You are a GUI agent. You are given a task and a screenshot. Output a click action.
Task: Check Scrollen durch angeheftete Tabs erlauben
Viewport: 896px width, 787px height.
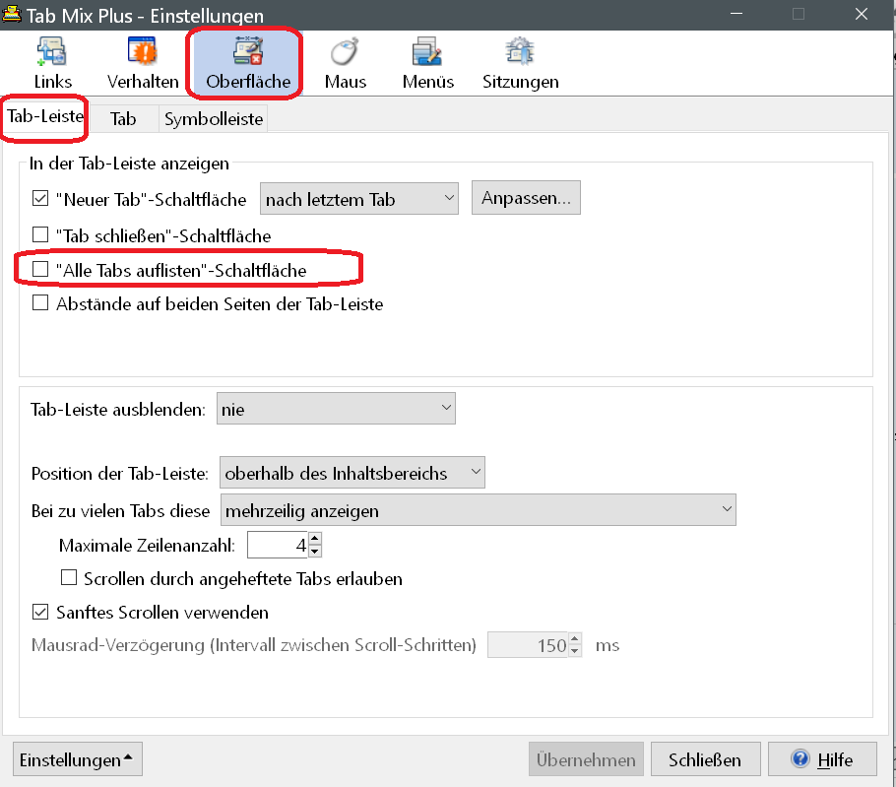point(69,577)
